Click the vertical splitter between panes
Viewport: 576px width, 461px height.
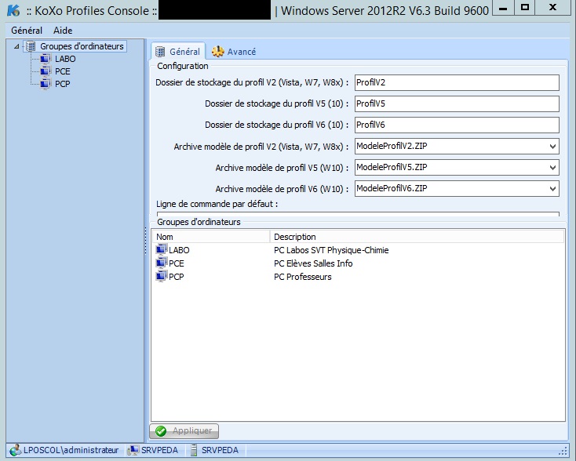(x=145, y=241)
